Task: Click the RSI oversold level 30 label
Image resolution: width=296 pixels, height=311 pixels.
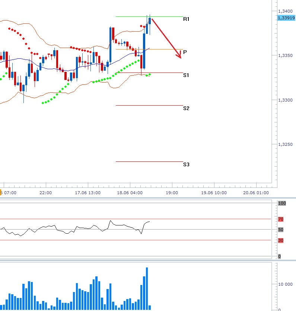Action: click(x=281, y=240)
